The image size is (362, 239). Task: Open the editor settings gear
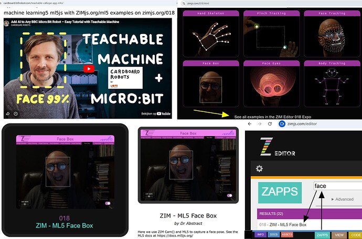pyautogui.click(x=259, y=168)
